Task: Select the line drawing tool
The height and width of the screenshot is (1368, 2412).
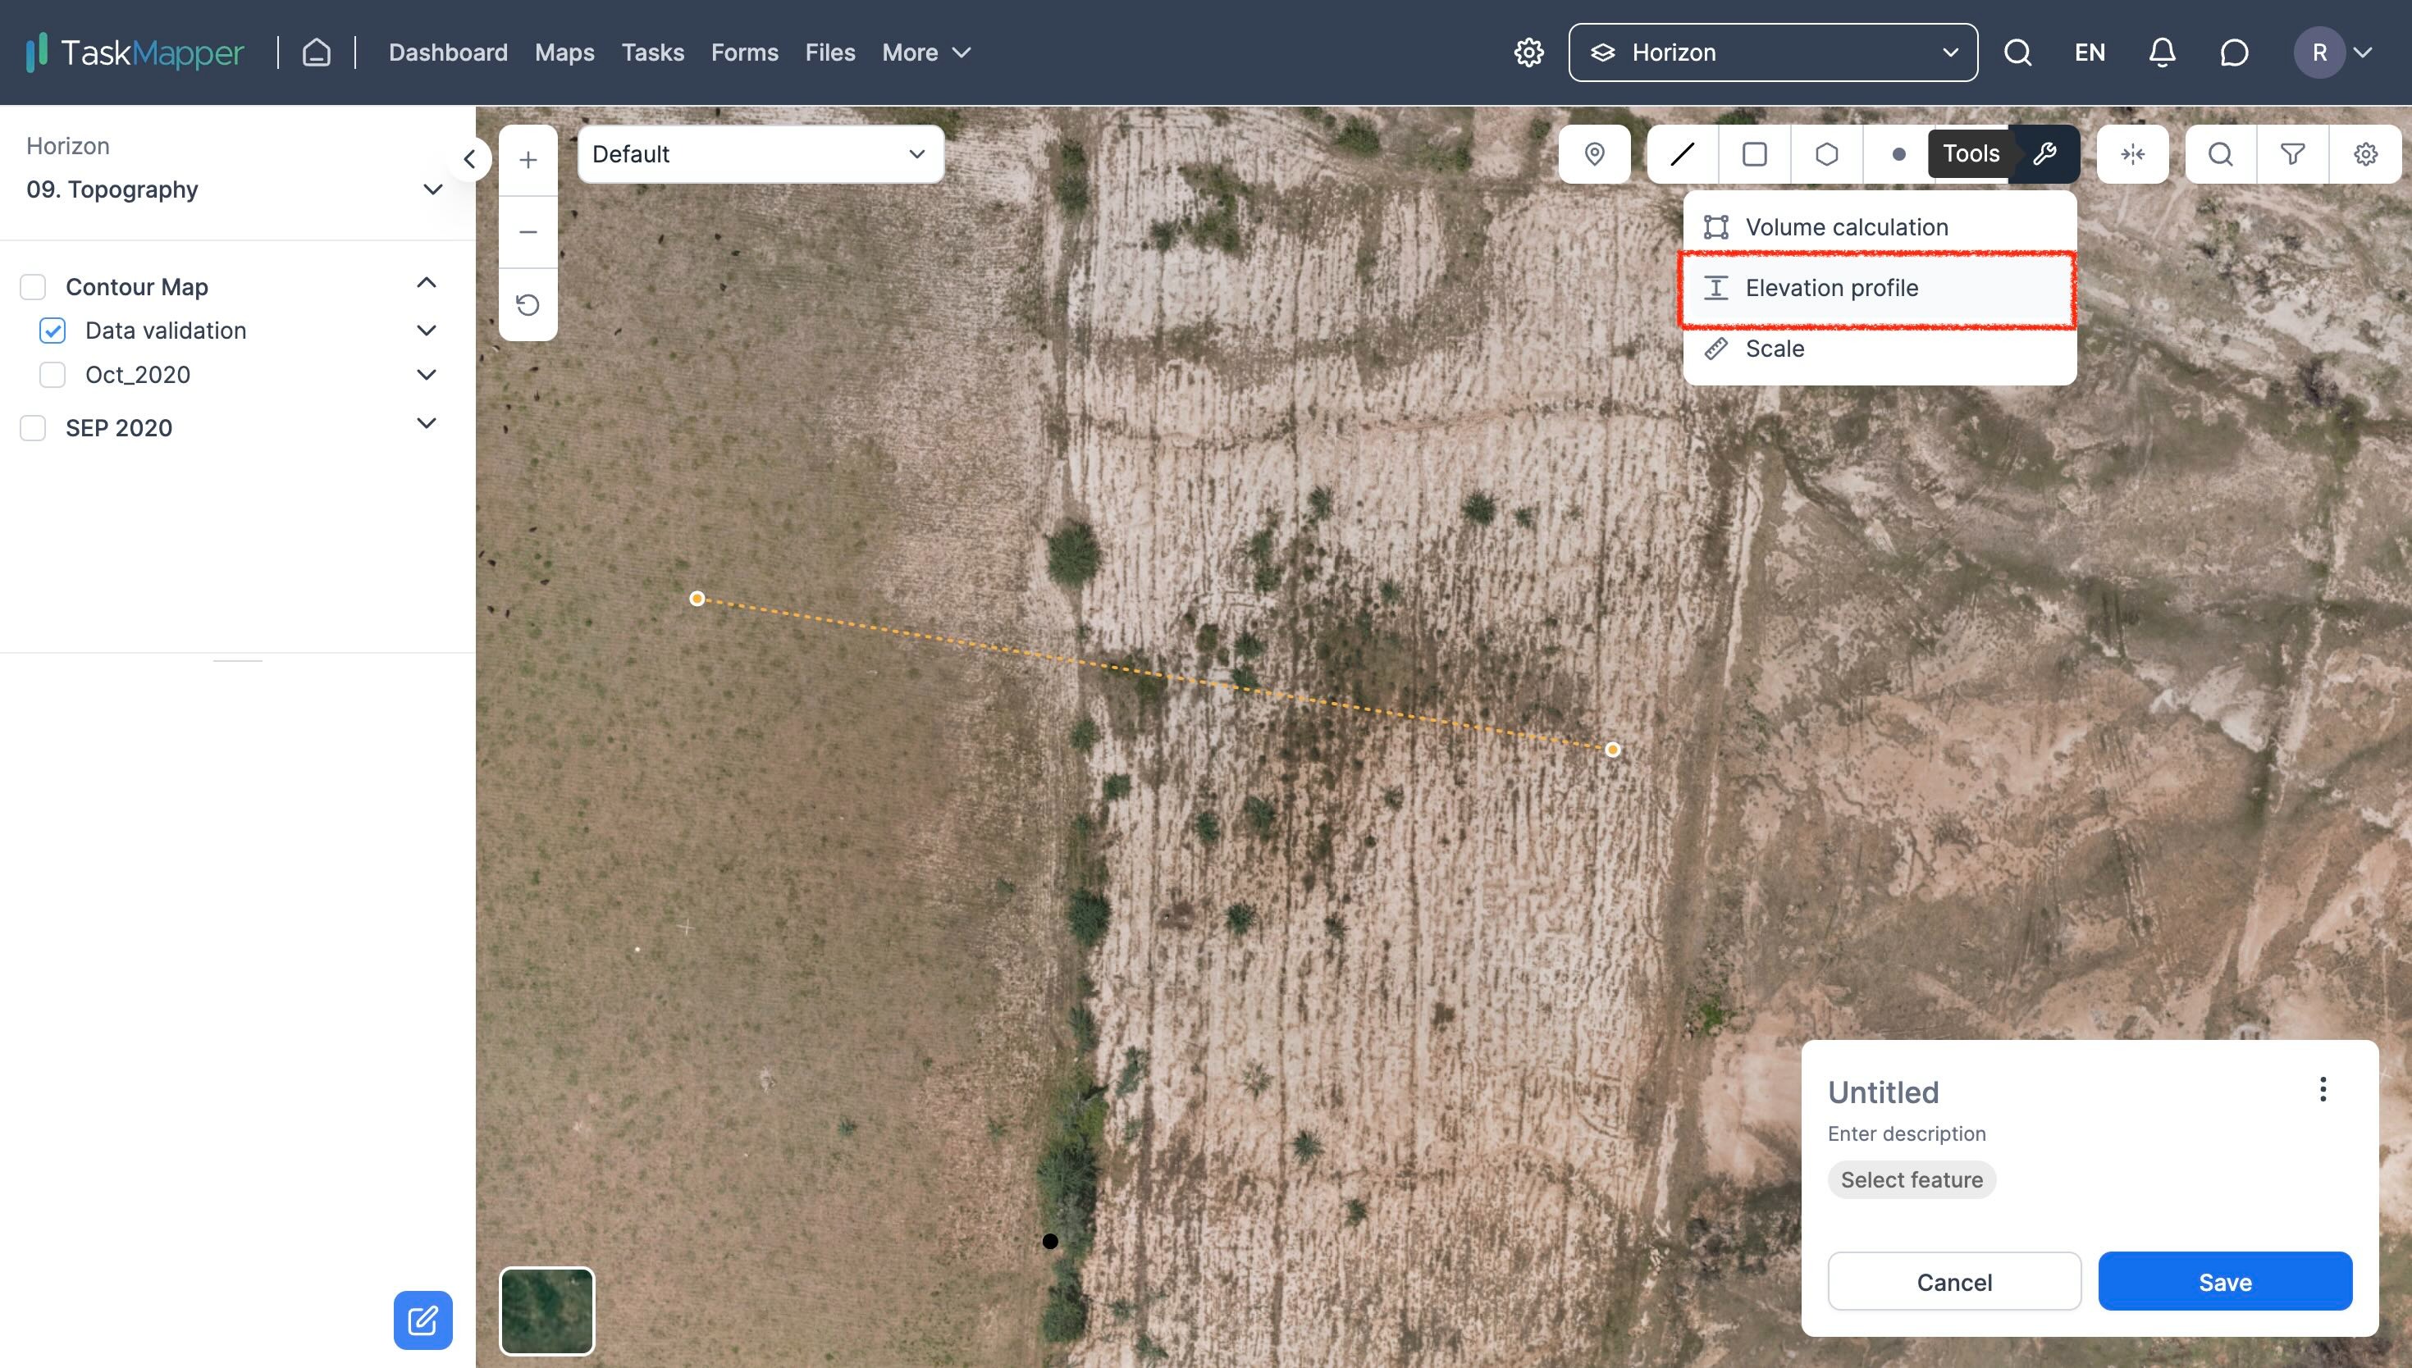Action: coord(1683,154)
